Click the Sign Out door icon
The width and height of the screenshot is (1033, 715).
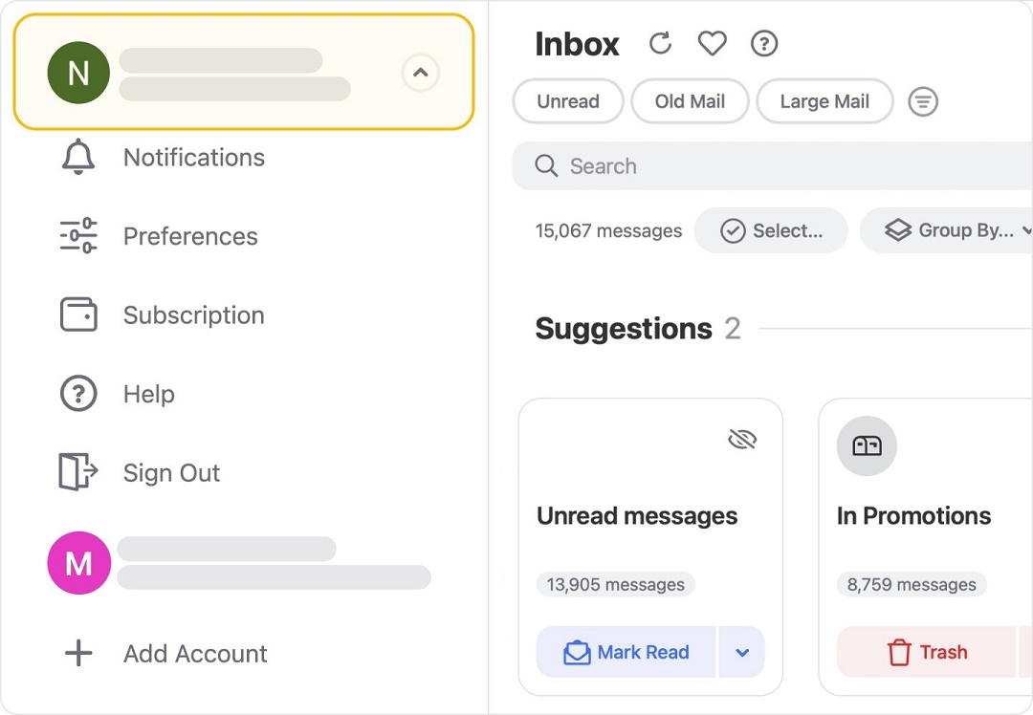click(77, 472)
